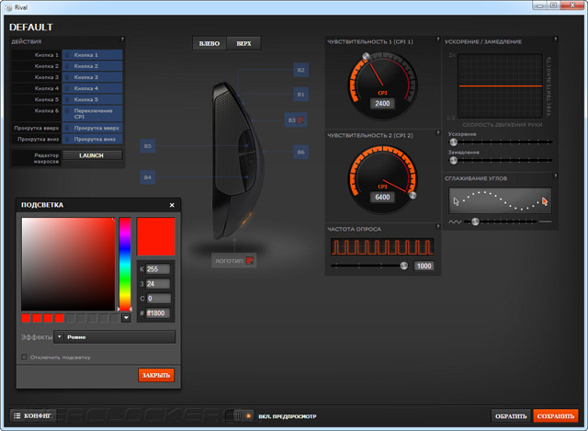Open Эффекты dropdown showing Ровно
Screen dimensions: 588x431
114,337
